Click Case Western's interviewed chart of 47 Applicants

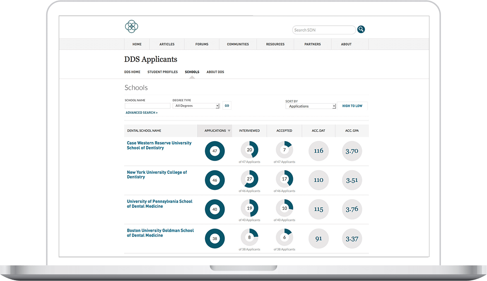point(249,151)
